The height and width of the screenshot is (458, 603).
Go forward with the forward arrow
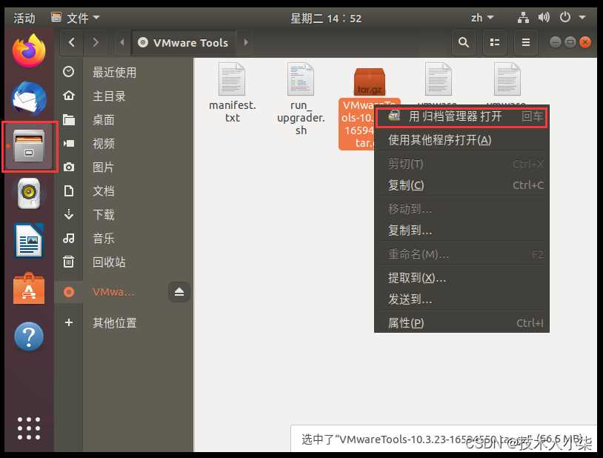[x=96, y=42]
